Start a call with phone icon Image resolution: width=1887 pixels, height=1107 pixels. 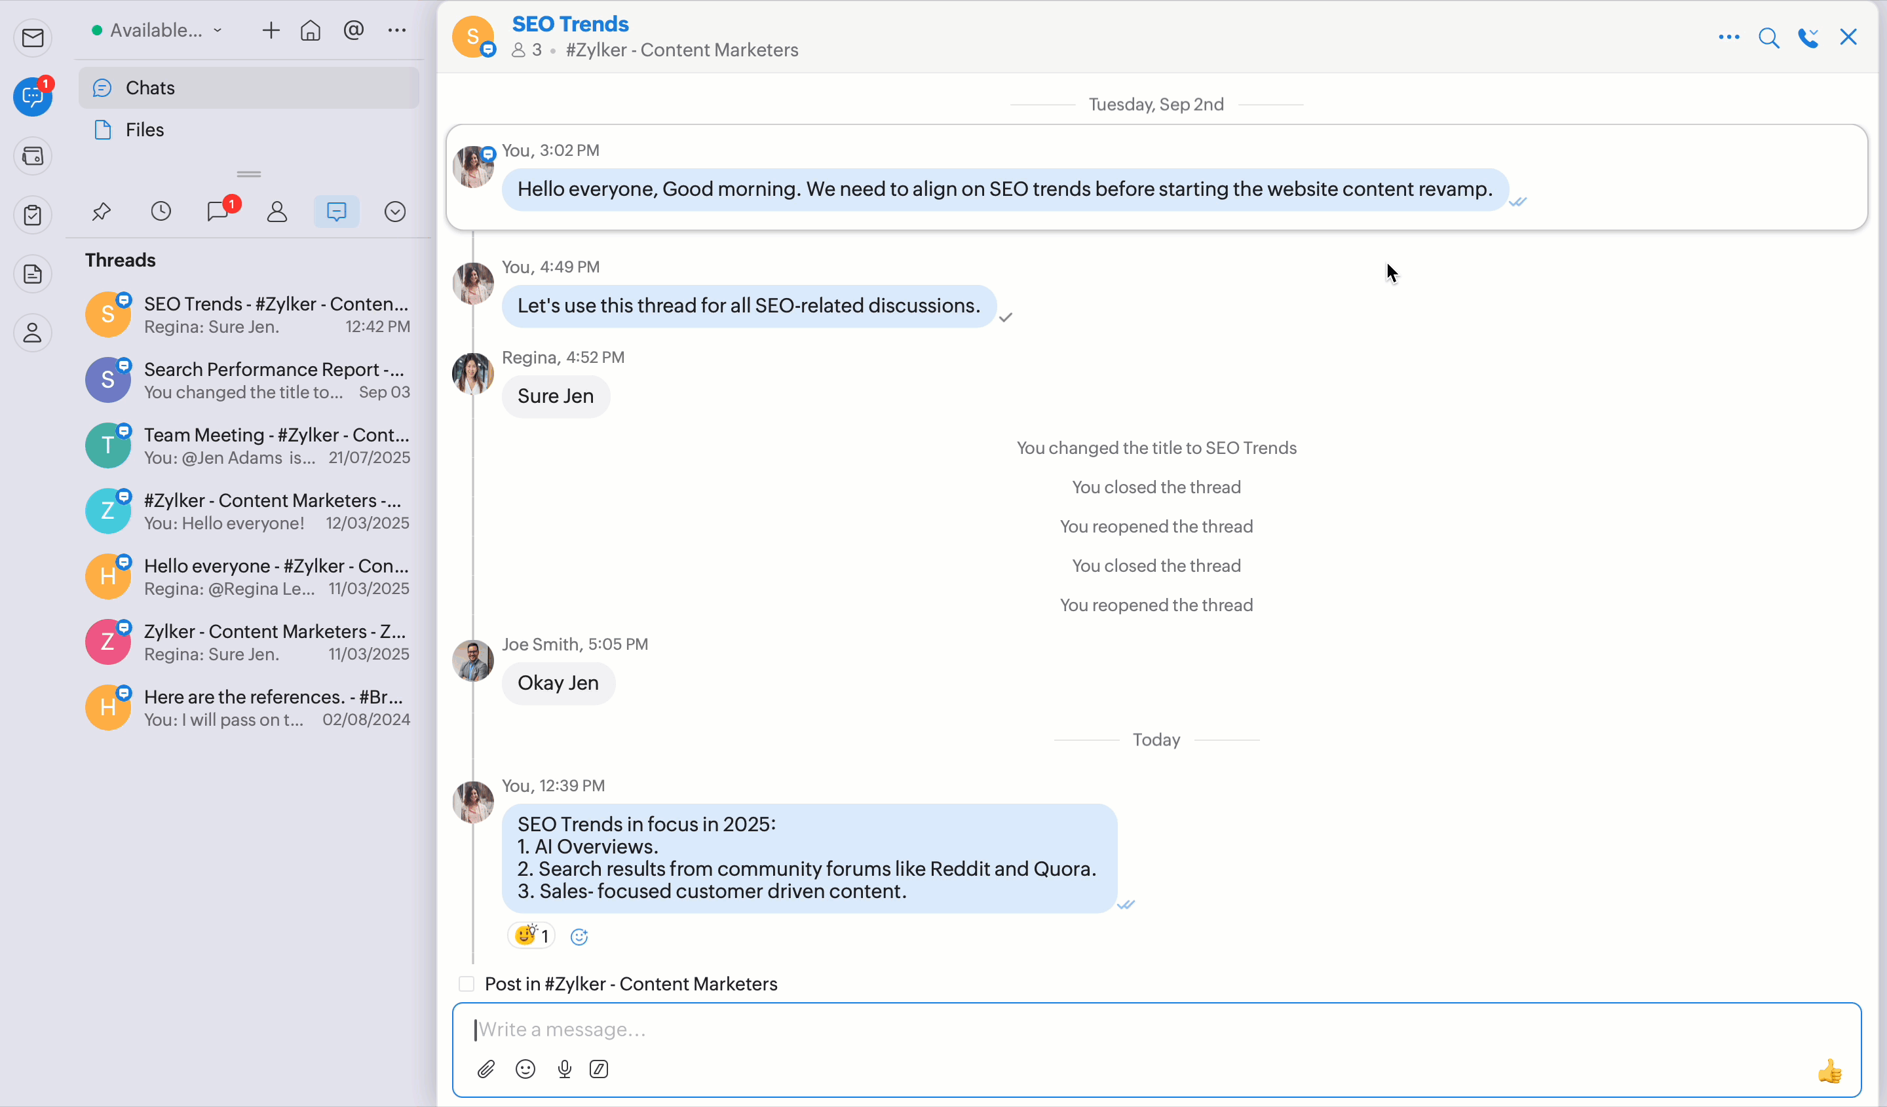1808,37
